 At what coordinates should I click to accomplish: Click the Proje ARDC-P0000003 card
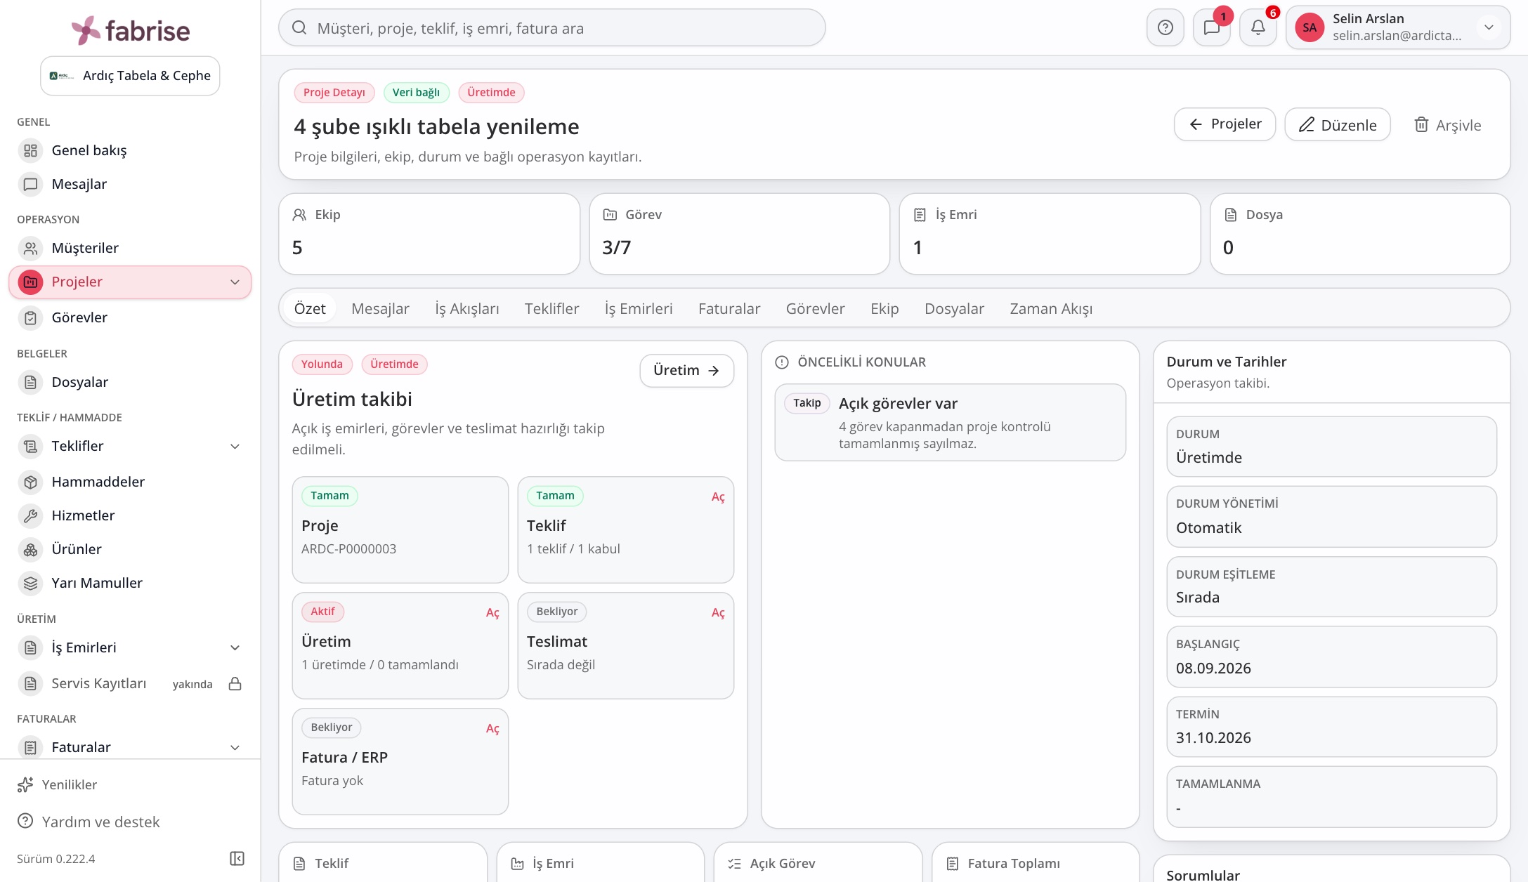coord(400,529)
